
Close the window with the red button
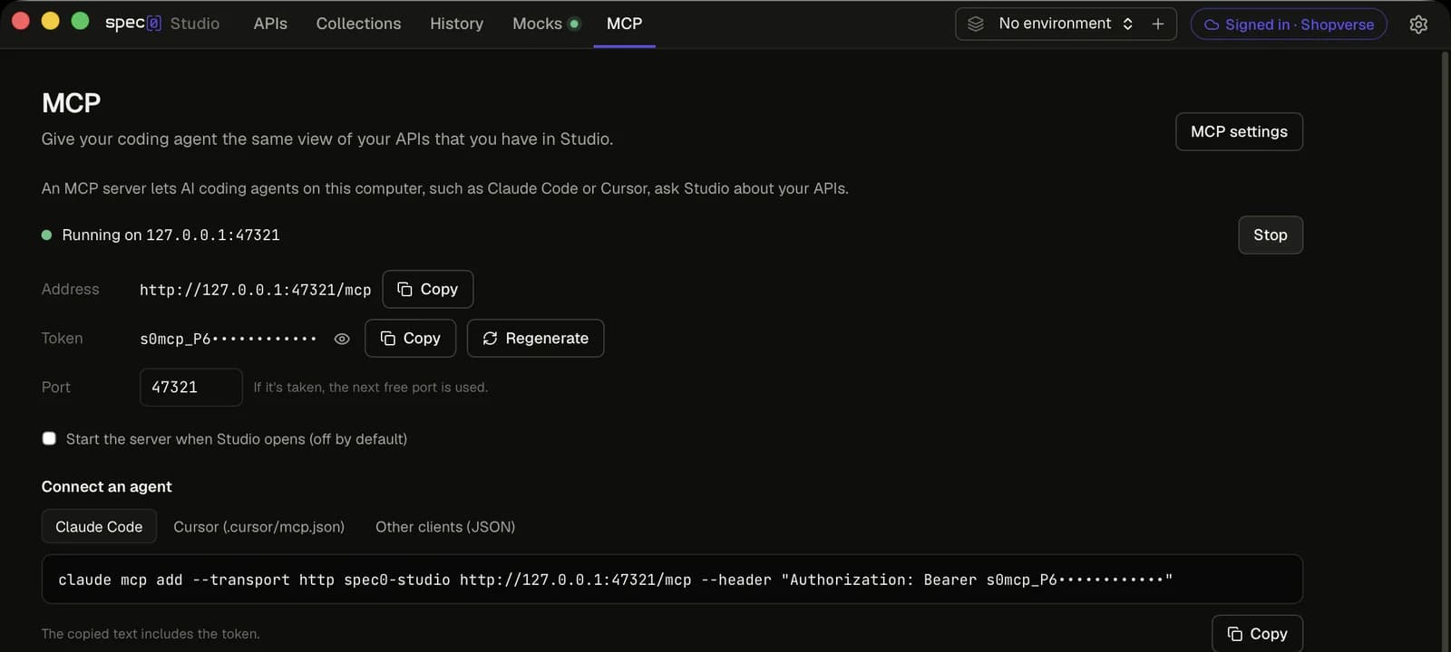click(x=20, y=21)
